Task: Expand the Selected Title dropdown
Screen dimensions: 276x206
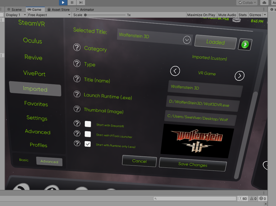Action: coord(187,40)
